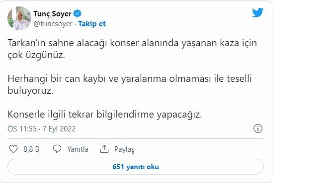
Task: Click the Yanıtla reply label
Action: point(78,149)
